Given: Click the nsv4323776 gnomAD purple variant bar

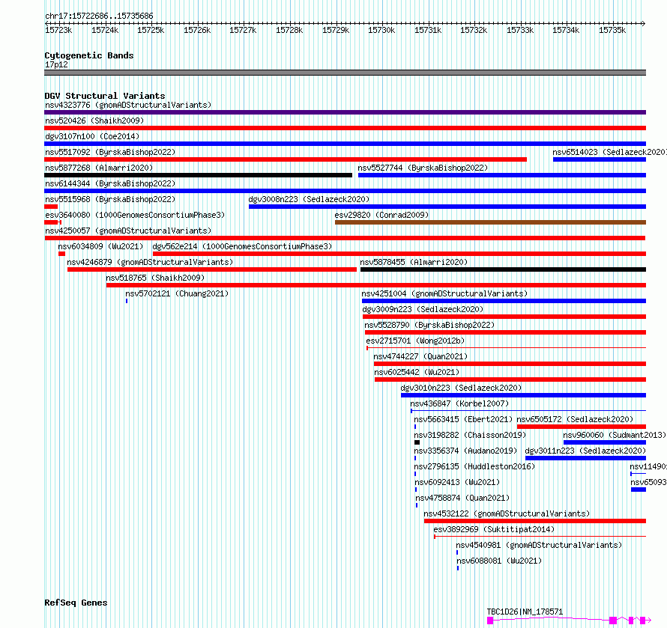Looking at the screenshot, I should coord(345,112).
